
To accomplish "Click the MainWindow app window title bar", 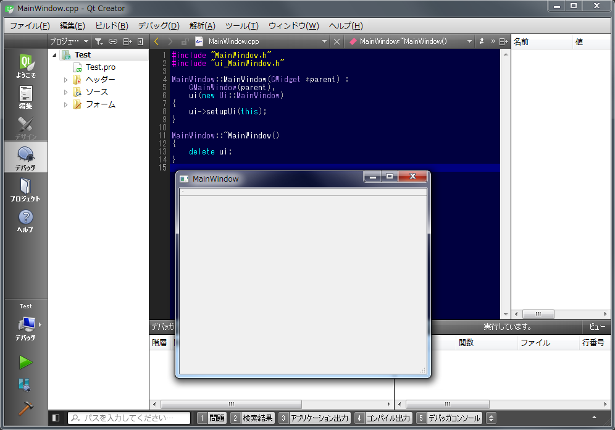I will 270,179.
